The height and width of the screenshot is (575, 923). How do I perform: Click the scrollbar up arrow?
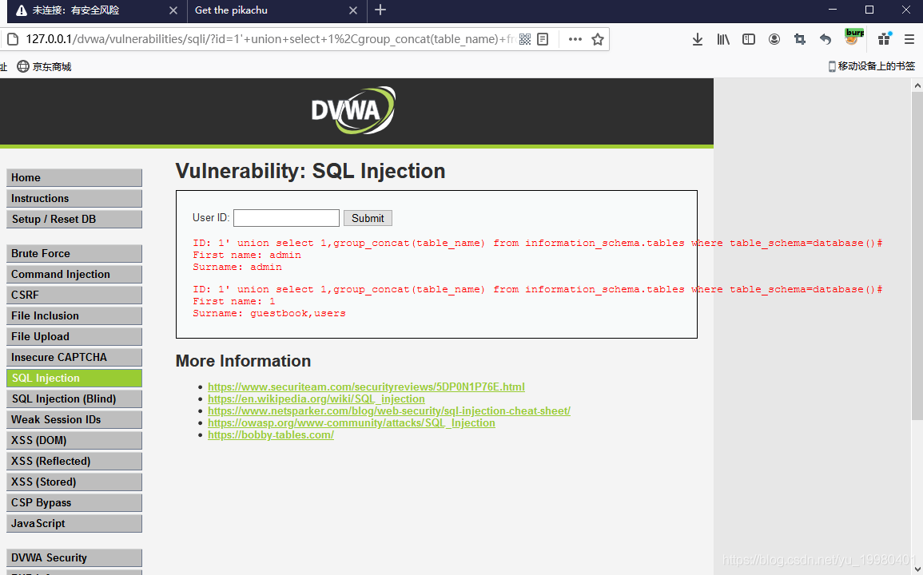pyautogui.click(x=917, y=86)
